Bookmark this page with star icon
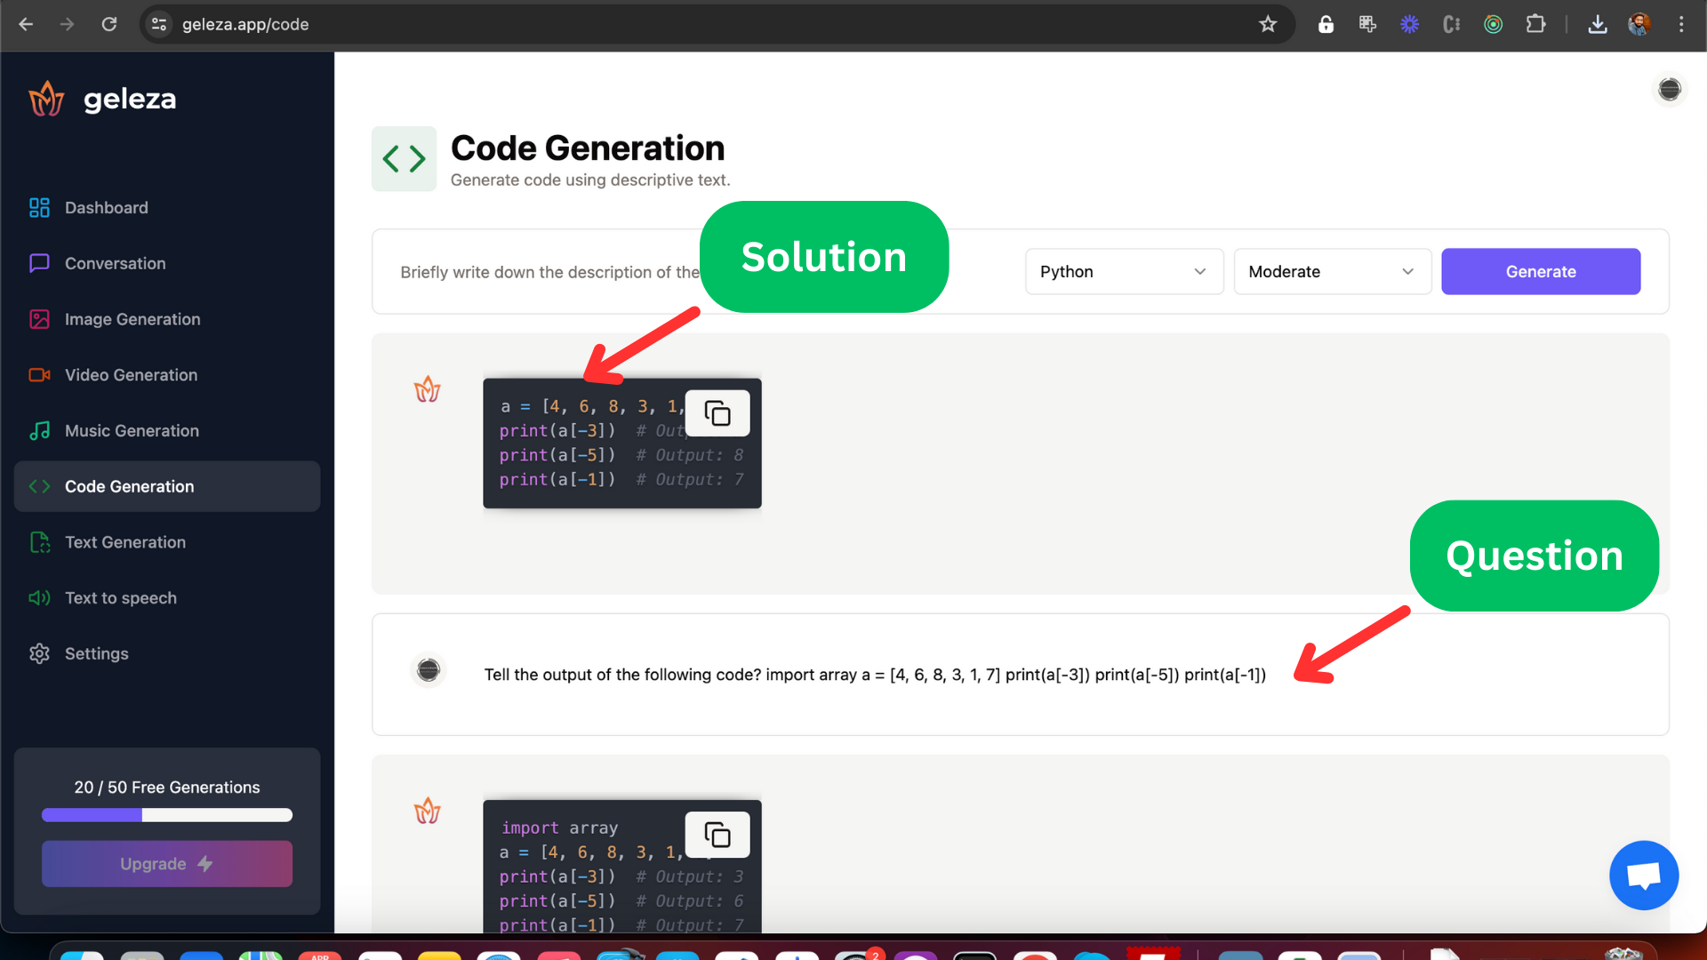Image resolution: width=1707 pixels, height=960 pixels. coord(1267,25)
